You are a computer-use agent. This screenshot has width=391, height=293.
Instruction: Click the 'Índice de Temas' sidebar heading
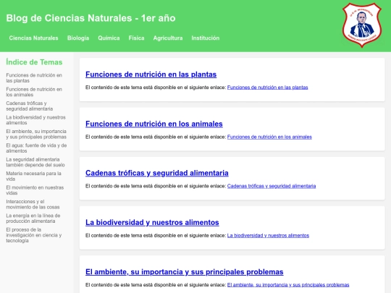tap(34, 62)
